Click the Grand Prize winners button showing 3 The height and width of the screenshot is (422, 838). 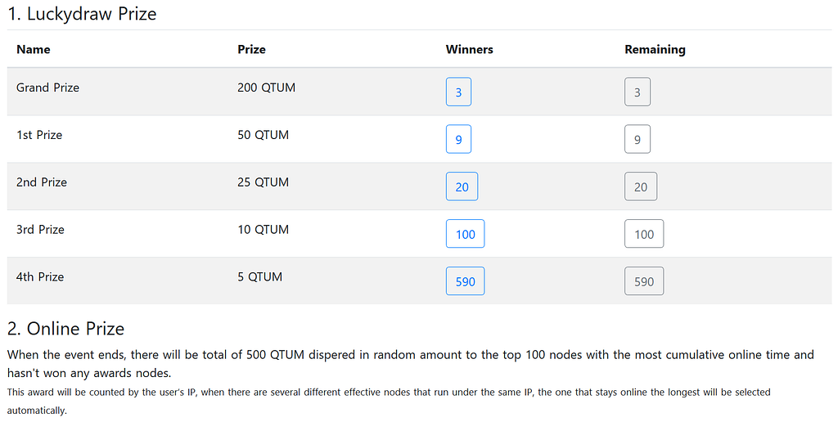(x=458, y=92)
